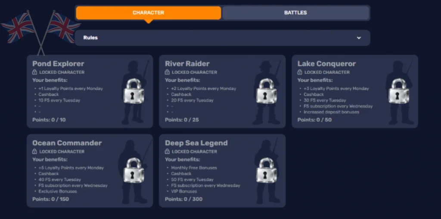This screenshot has height=219, width=441.
Task: Click 'Monthly Free Bonuses' benefit
Action: (x=194, y=168)
